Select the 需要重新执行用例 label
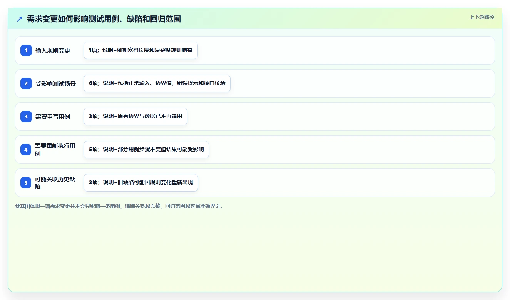510x300 pixels. [55, 150]
